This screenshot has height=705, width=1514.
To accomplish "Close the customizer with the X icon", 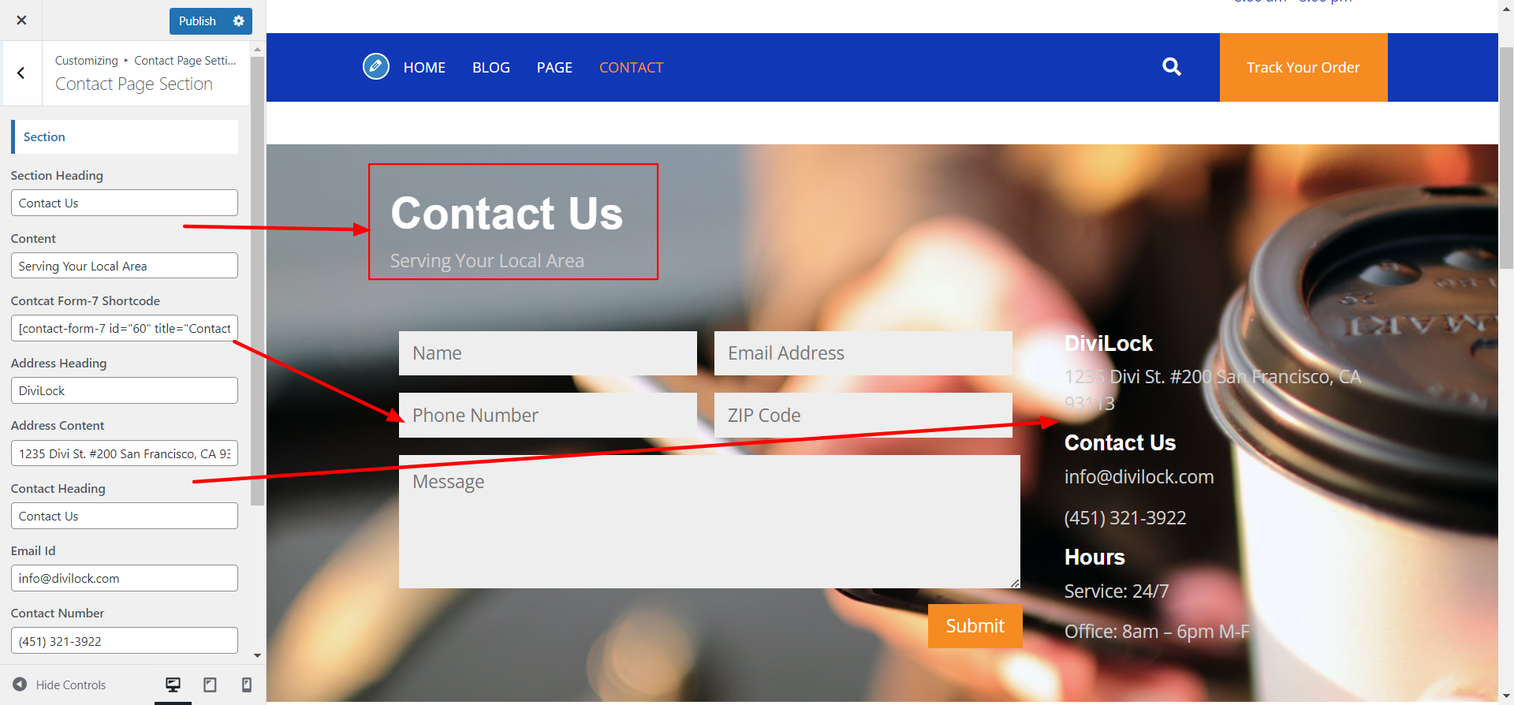I will pyautogui.click(x=21, y=21).
